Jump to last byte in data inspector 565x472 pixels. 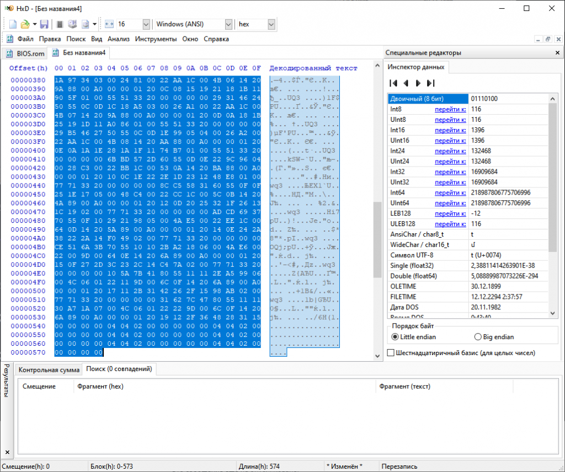pyautogui.click(x=430, y=83)
